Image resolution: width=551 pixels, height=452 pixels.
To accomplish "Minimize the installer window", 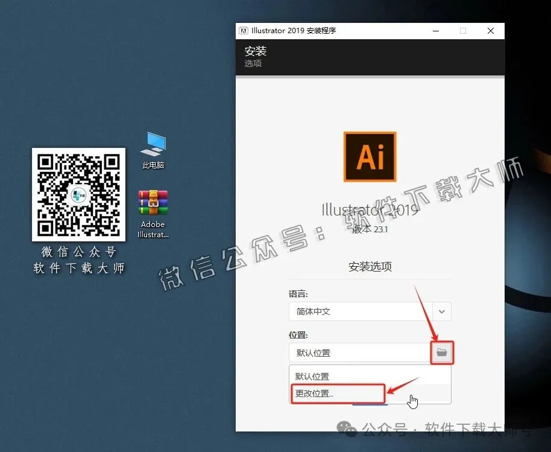I will pos(435,31).
